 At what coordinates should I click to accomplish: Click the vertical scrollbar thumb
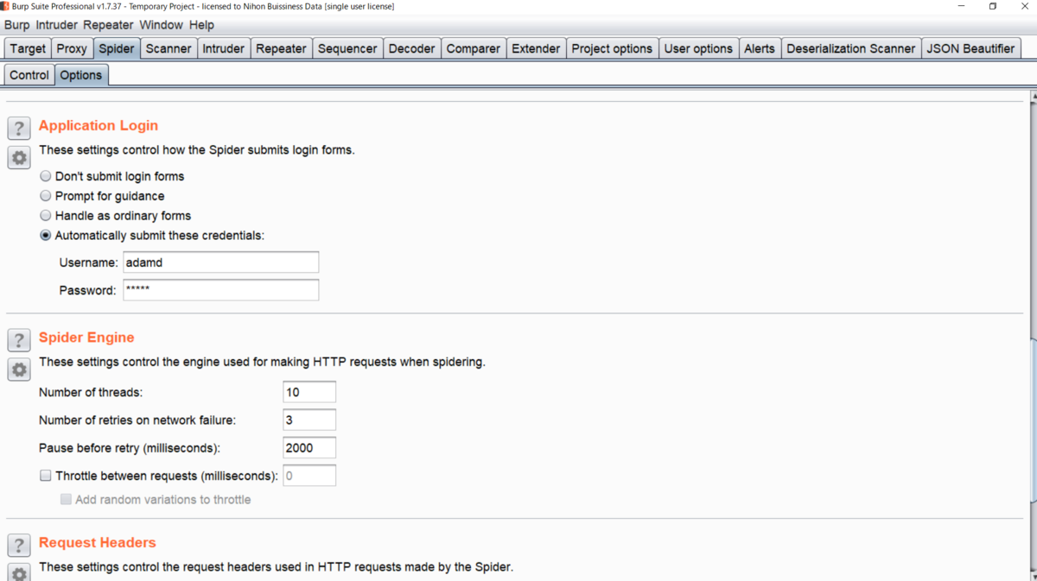click(x=1033, y=420)
